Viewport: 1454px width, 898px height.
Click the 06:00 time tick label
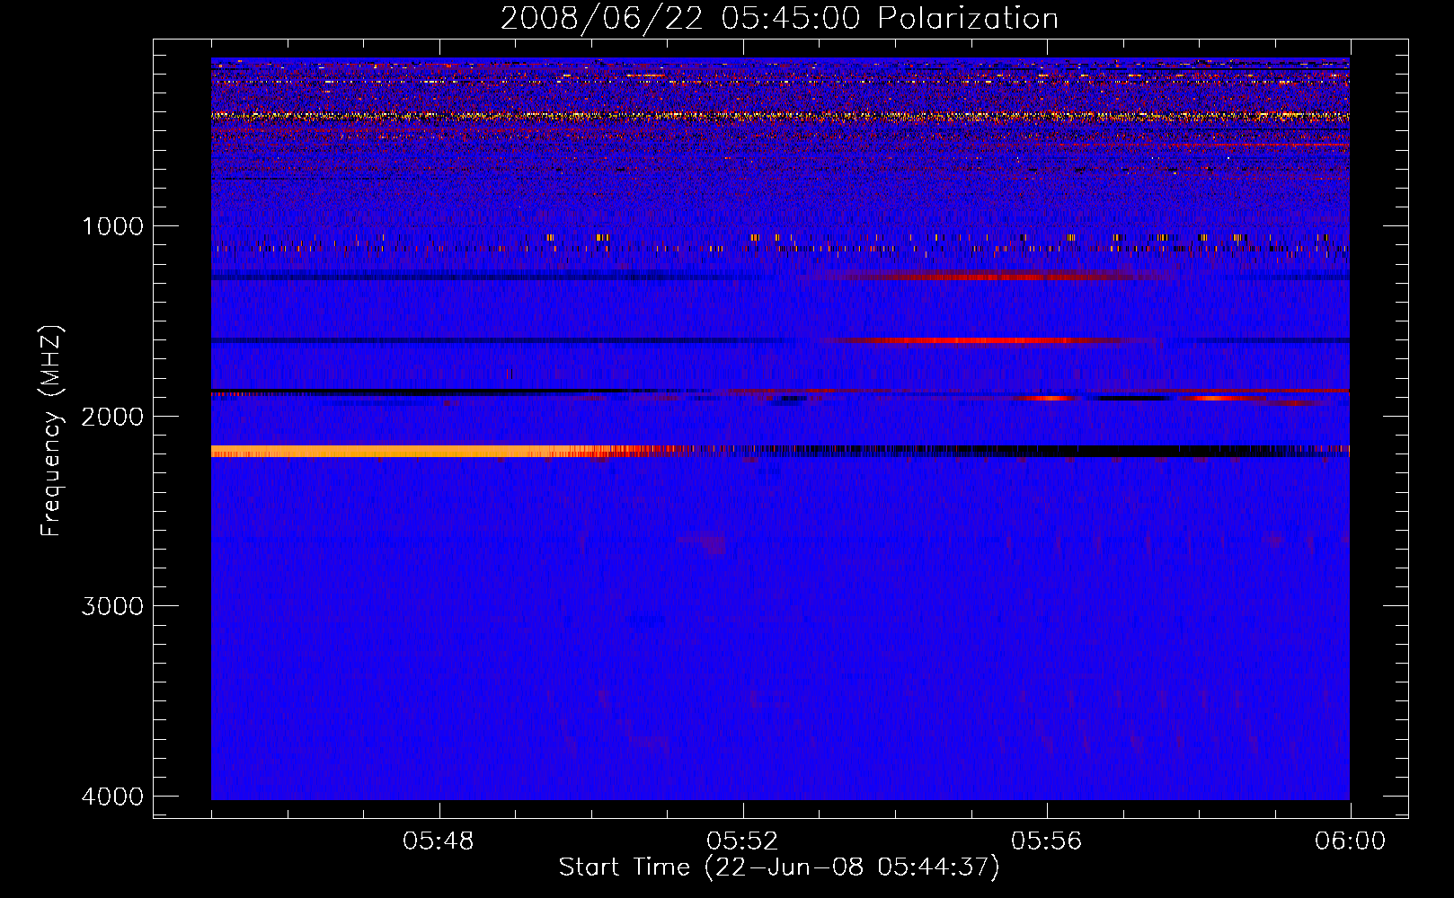[x=1350, y=841]
